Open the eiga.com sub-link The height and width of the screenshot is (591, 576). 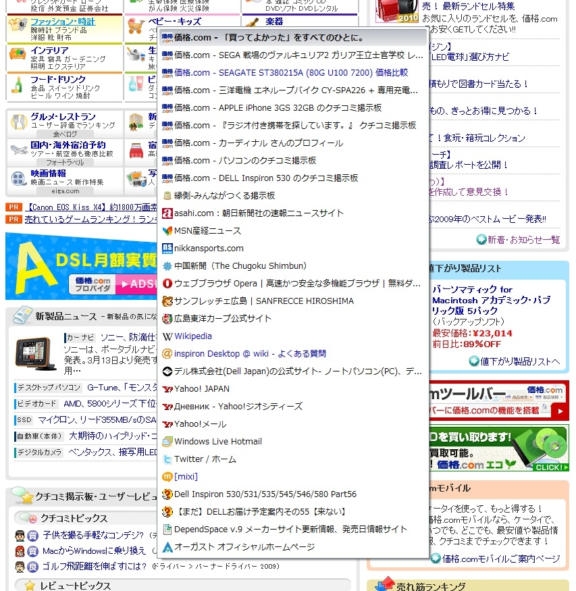66,191
